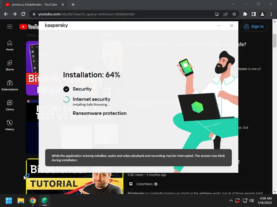Click the Security completed checkmark icon
This screenshot has width=277, height=207.
[x=66, y=89]
